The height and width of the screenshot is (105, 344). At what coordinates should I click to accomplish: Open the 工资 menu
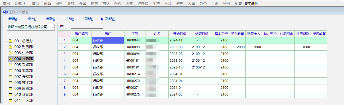(x=215, y=4)
